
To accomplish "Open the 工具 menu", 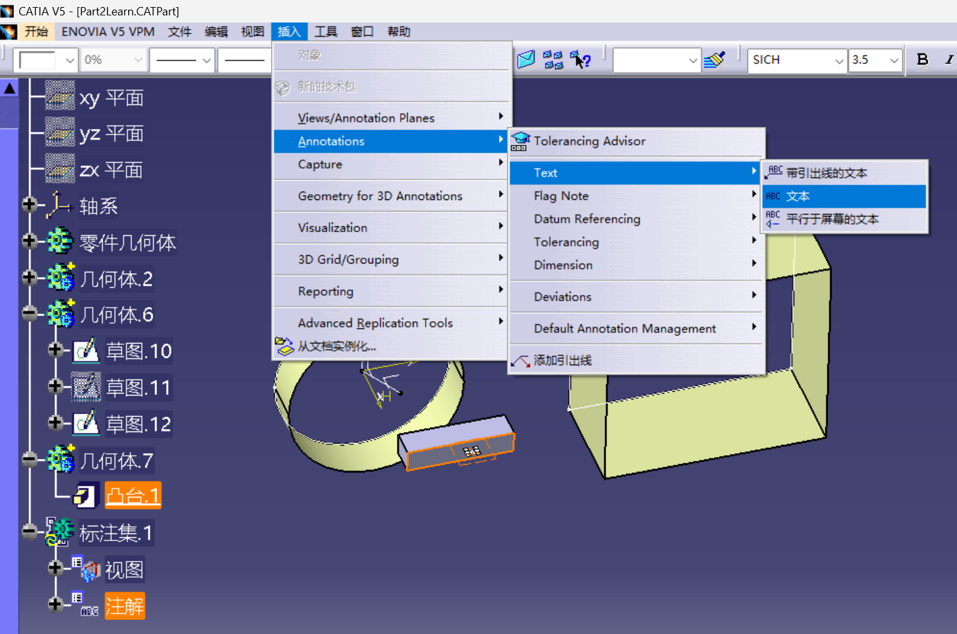I will click(x=326, y=31).
